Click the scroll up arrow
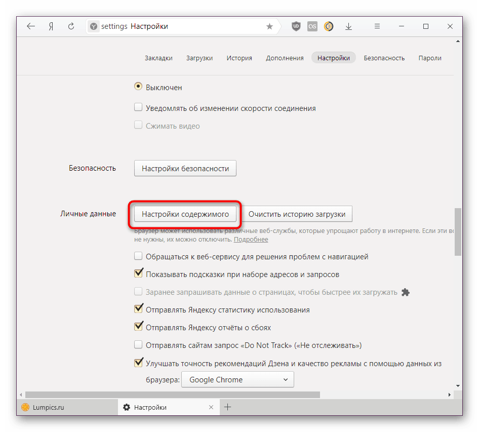This screenshot has width=479, height=432. 458,41
